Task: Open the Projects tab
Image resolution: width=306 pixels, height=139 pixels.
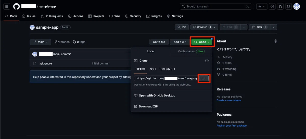Action: [x=96, y=16]
